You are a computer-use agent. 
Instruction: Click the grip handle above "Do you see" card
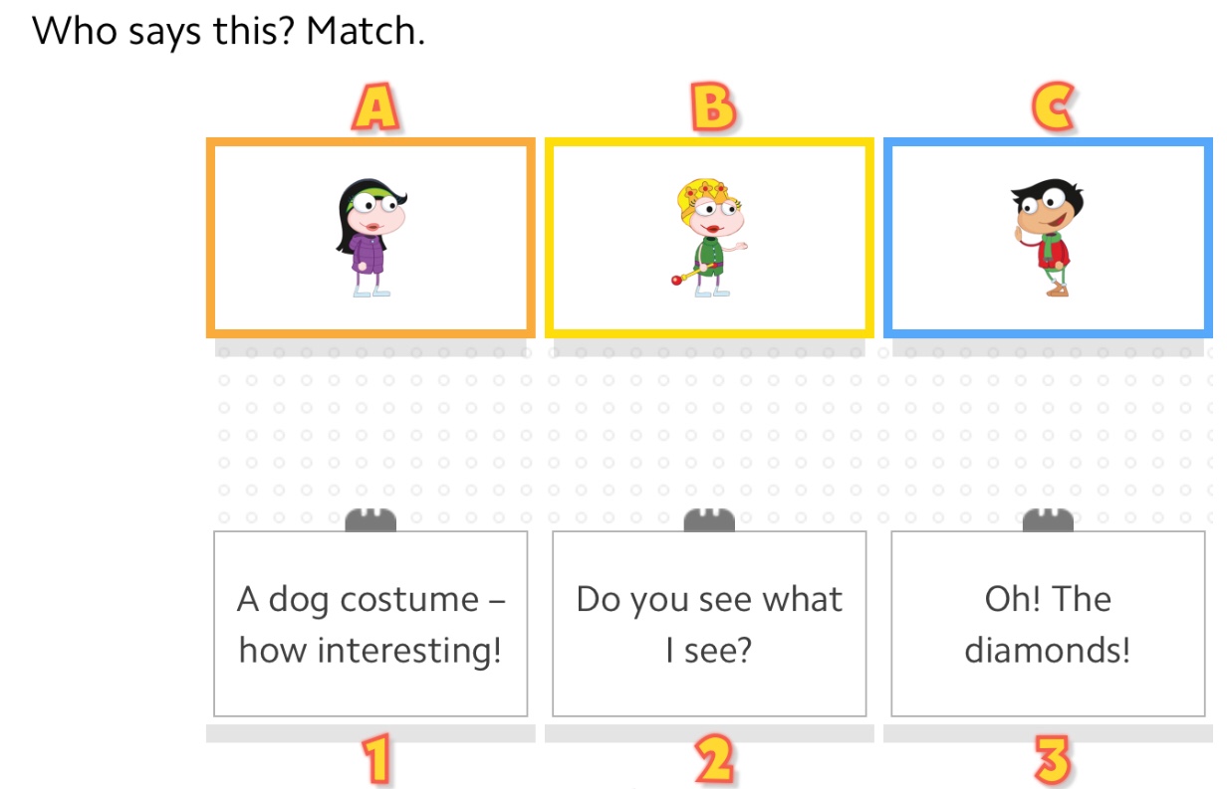(x=709, y=520)
